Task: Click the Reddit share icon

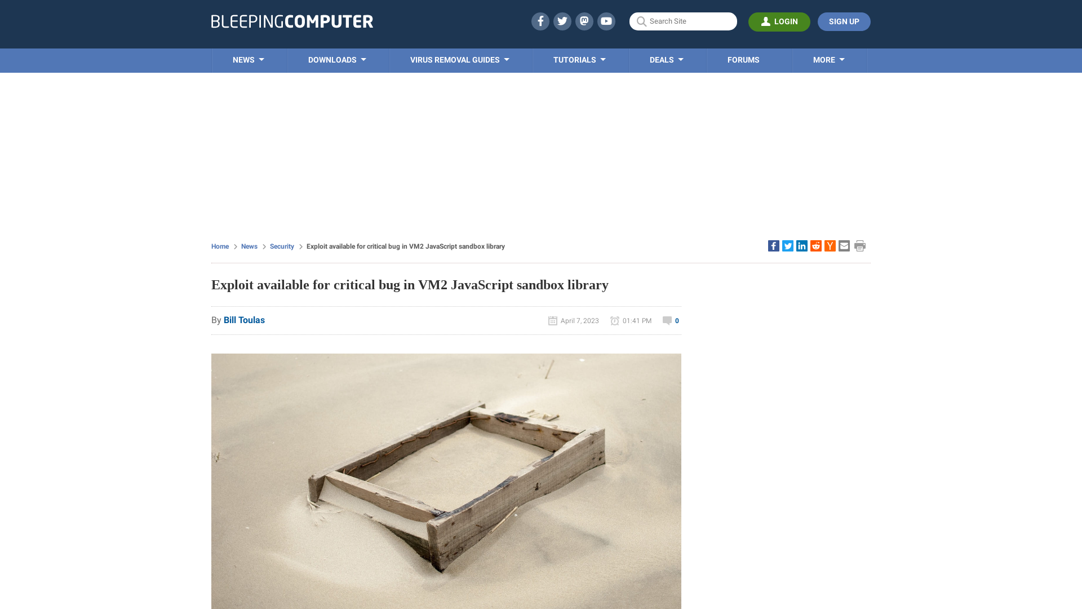Action: (x=815, y=245)
